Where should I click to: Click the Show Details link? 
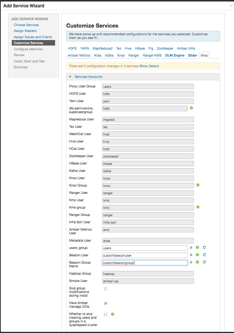coord(149,66)
